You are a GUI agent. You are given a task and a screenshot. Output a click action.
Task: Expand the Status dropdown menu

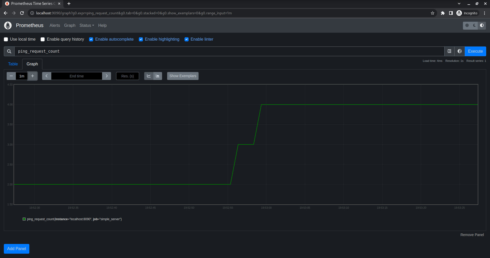(x=87, y=26)
